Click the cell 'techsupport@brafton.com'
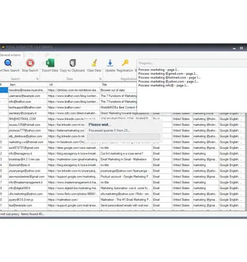The image size is (247, 262). click(28, 108)
